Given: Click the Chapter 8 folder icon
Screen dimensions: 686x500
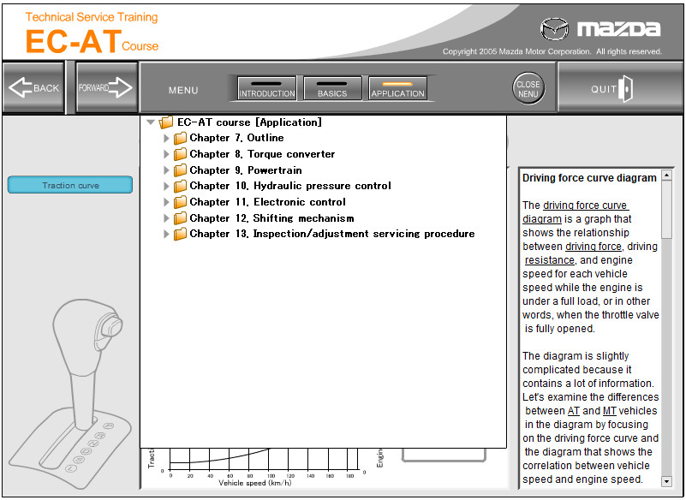Looking at the screenshot, I should coord(180,154).
